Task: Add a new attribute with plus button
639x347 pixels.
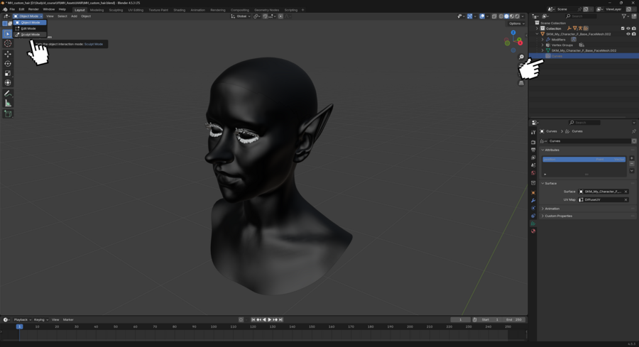Action: click(x=632, y=158)
